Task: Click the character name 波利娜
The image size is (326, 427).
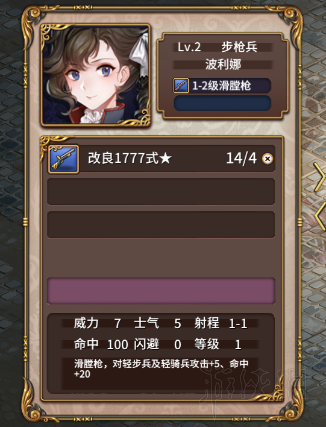Action: 223,65
